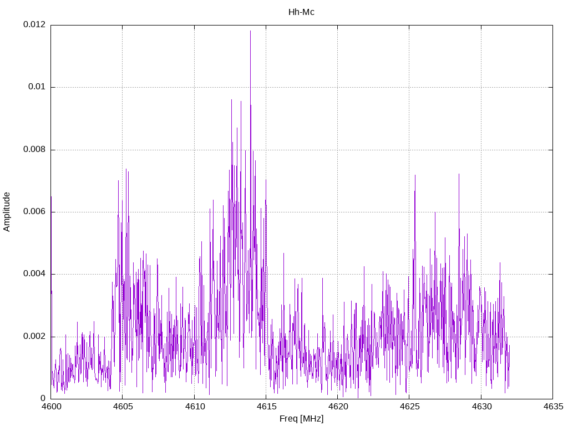Click the 0.004 y-axis tick label

click(x=34, y=274)
